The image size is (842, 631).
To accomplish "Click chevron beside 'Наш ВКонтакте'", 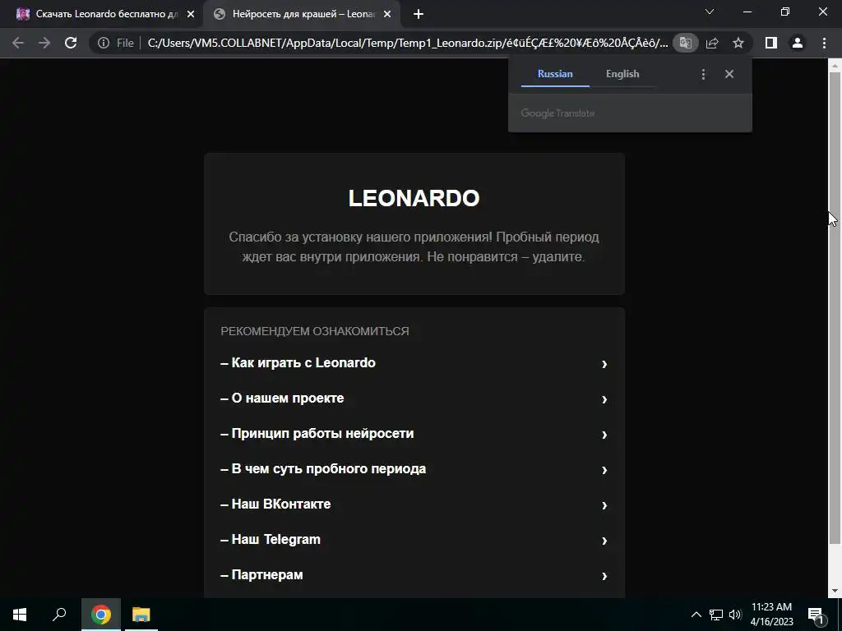I will tap(604, 505).
